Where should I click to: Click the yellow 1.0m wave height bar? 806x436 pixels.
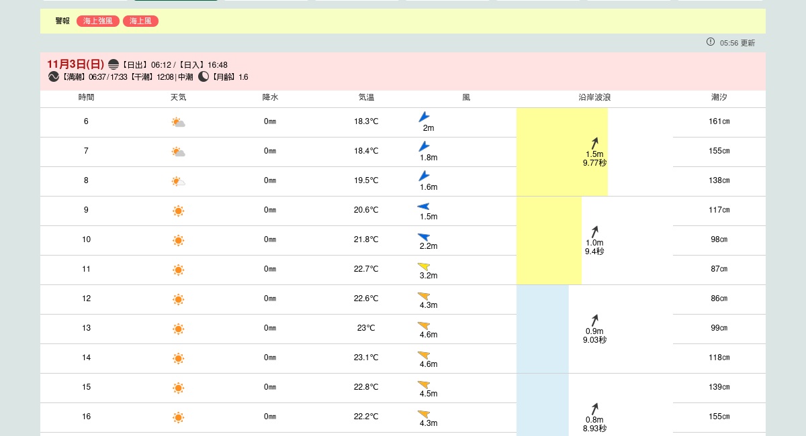[549, 240]
